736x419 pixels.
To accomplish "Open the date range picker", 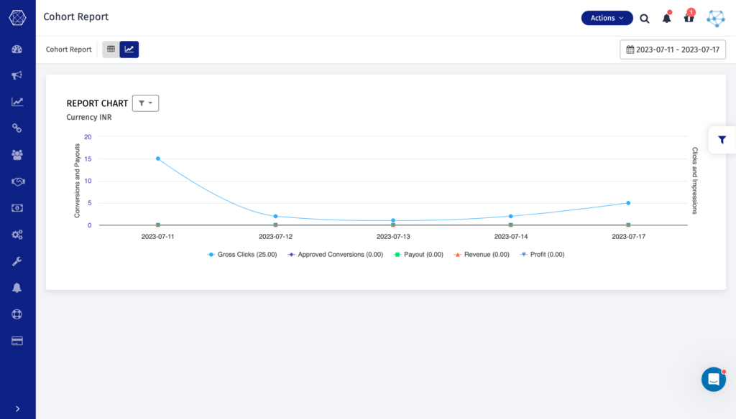I will (x=672, y=49).
